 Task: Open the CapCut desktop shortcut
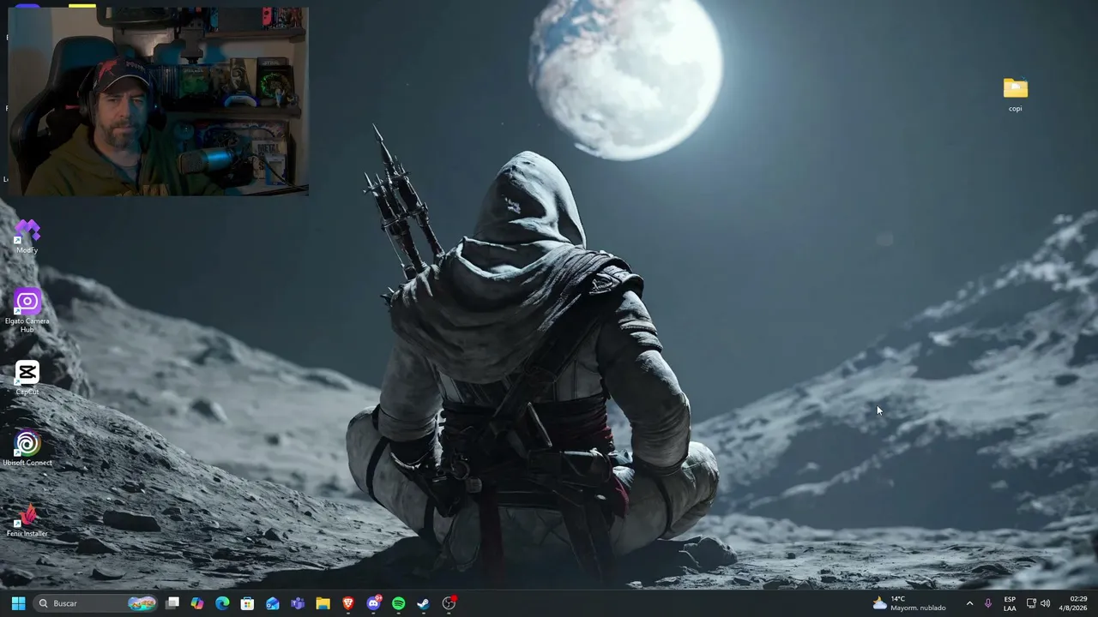coord(27,378)
